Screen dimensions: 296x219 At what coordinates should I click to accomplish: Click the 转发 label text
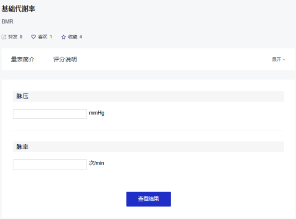(13, 37)
